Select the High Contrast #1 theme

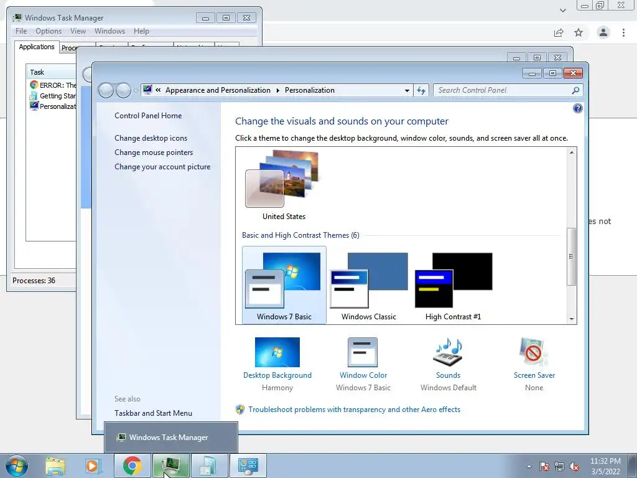click(x=453, y=285)
